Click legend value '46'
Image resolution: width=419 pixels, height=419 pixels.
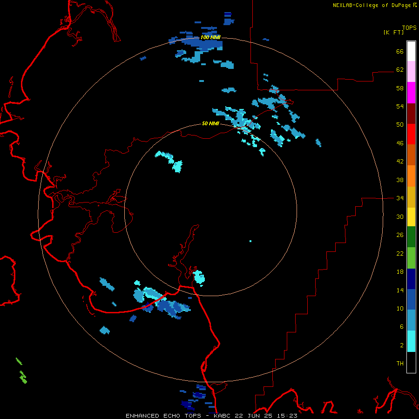tap(400, 143)
